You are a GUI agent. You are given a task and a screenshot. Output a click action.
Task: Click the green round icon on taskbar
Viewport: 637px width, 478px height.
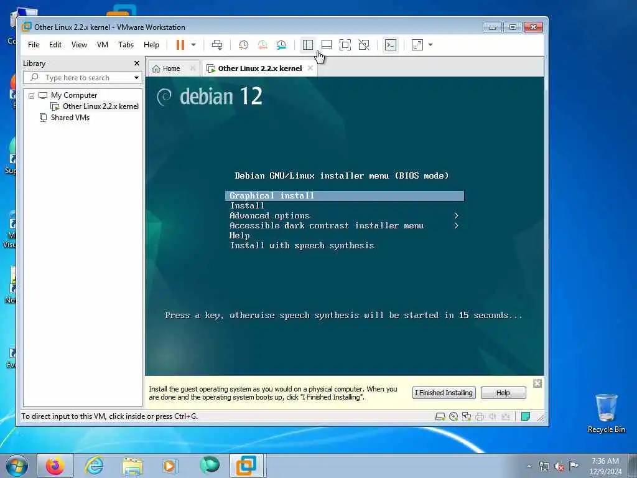pyautogui.click(x=209, y=464)
